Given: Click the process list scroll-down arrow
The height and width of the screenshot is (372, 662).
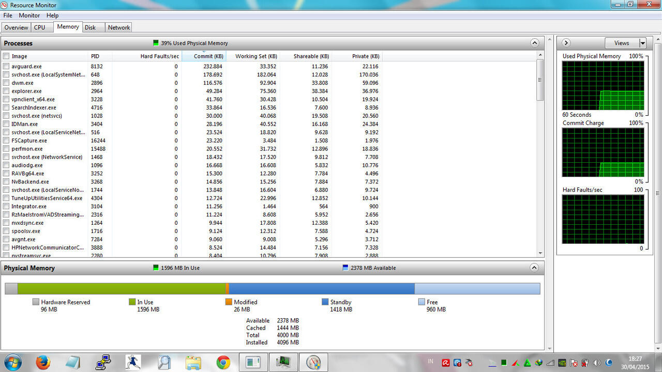Looking at the screenshot, I should pos(540,253).
